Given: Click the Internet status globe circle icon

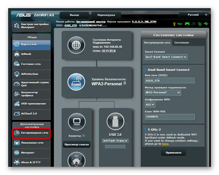Looking at the screenshot, I should [x=76, y=45].
